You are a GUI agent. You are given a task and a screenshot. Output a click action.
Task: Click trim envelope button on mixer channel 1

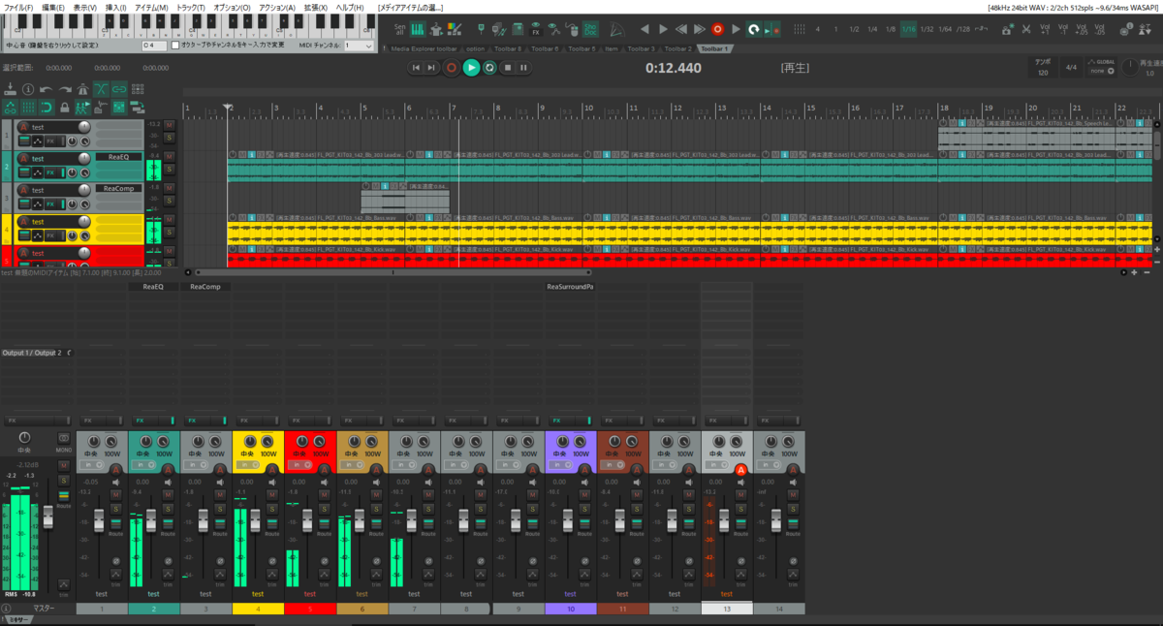coord(116,574)
